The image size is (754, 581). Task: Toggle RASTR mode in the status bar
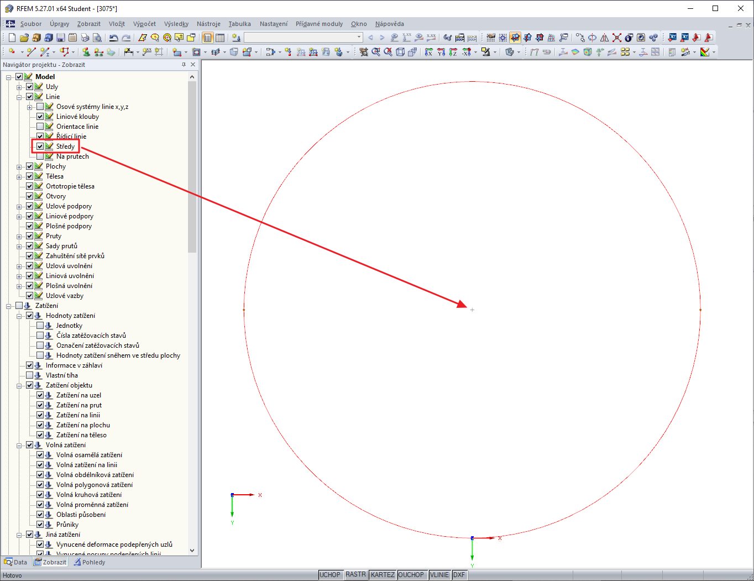point(356,575)
